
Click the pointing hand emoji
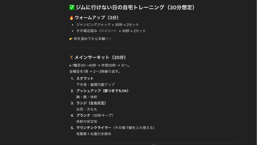tap(71, 39)
